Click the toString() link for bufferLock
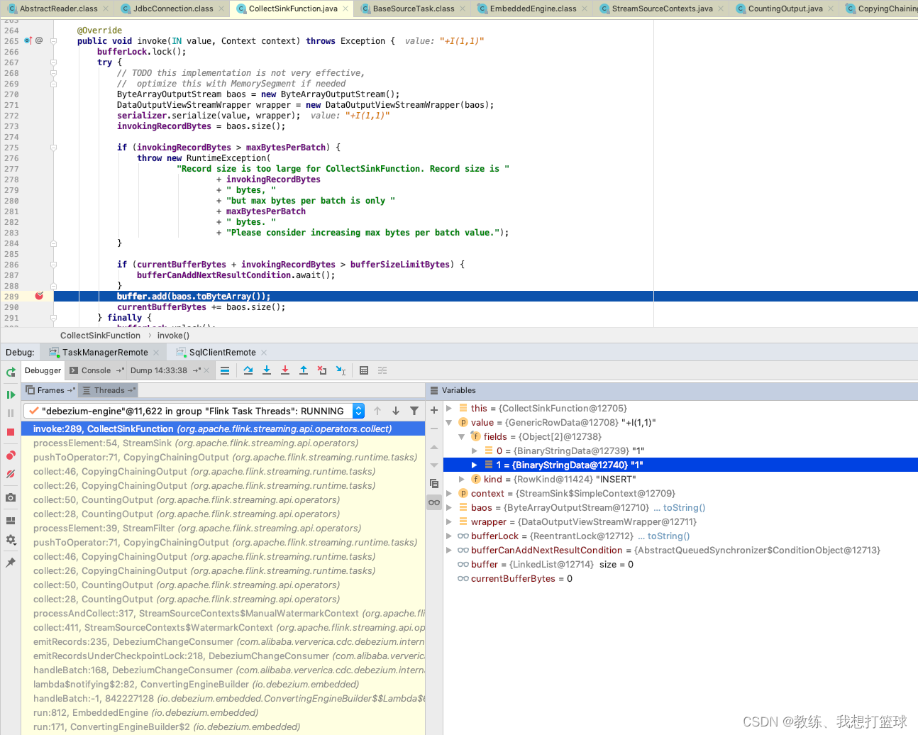 coord(668,536)
